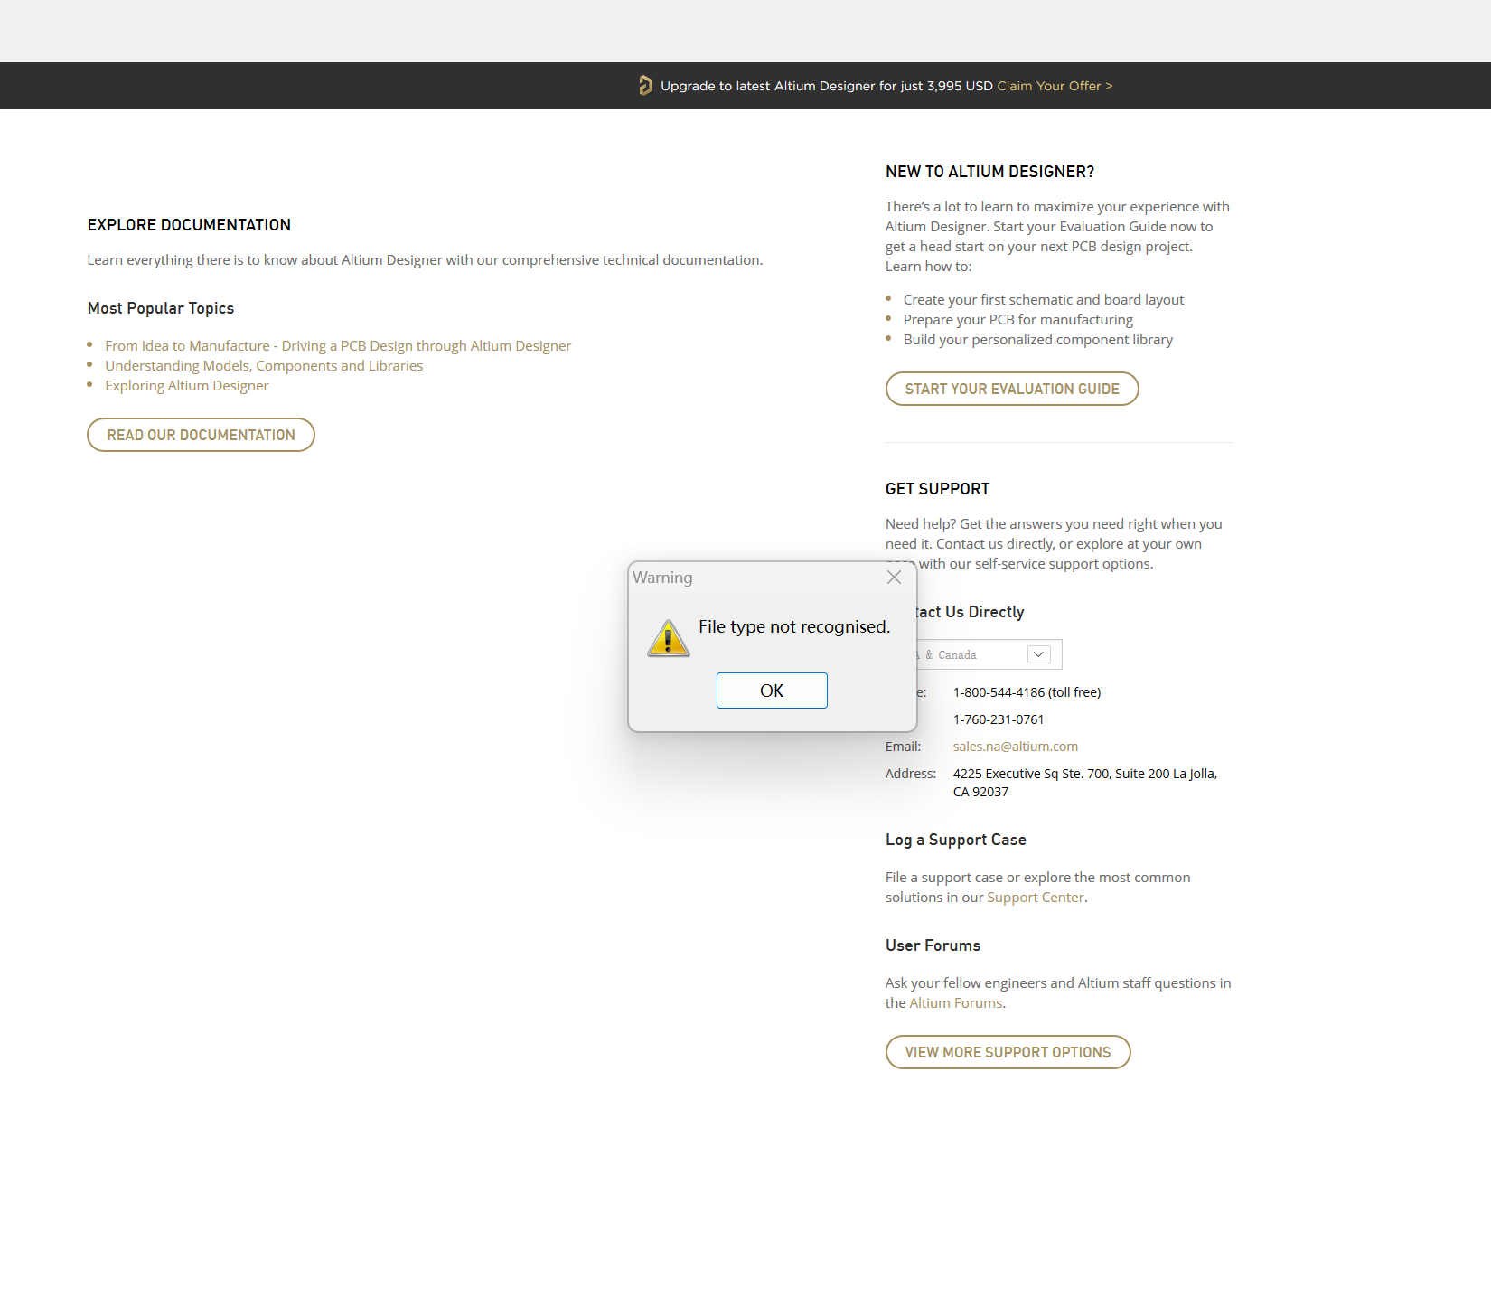Click 'Prepare your PCB for manufacturing' bullet
1491x1316 pixels.
pos(1018,320)
